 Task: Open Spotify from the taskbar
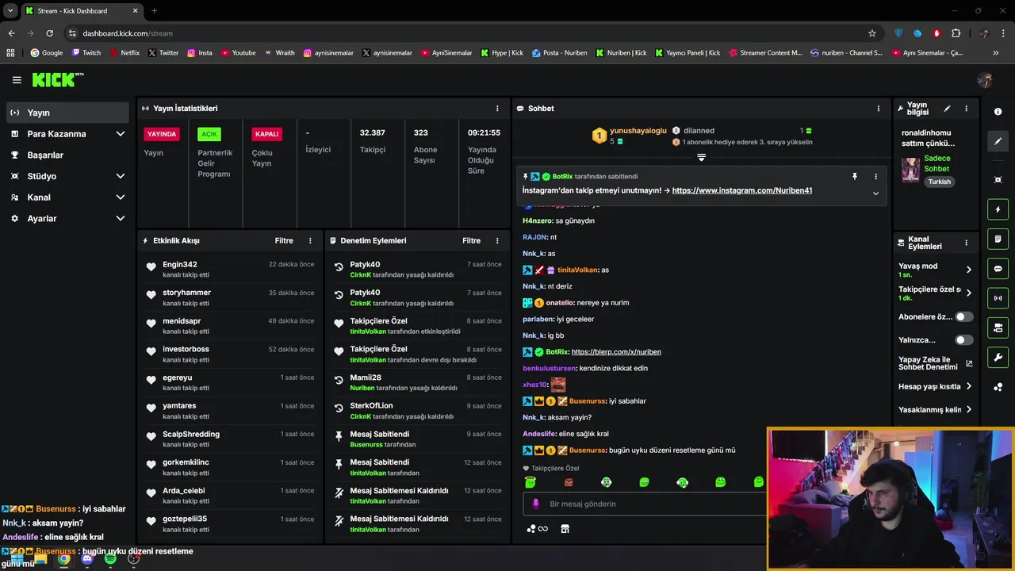[110, 558]
